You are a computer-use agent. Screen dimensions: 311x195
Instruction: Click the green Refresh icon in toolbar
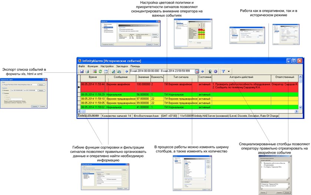(100, 71)
